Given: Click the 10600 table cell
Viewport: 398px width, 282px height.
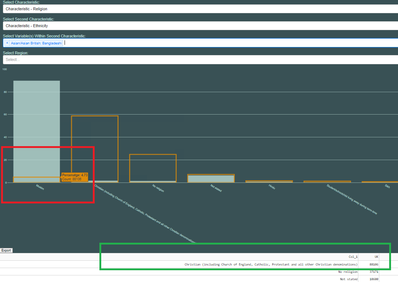Looking at the screenshot, I should click(x=374, y=279).
